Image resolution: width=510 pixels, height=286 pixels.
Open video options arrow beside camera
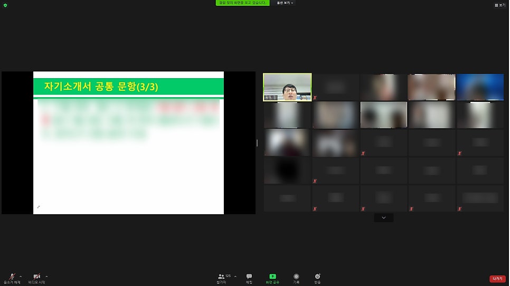[x=46, y=277]
